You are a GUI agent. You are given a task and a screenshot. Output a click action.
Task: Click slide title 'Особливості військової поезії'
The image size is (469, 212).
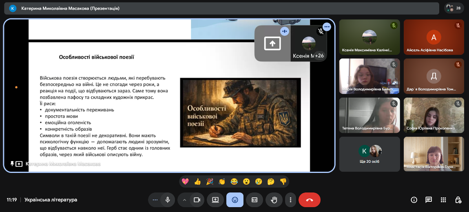click(x=96, y=57)
